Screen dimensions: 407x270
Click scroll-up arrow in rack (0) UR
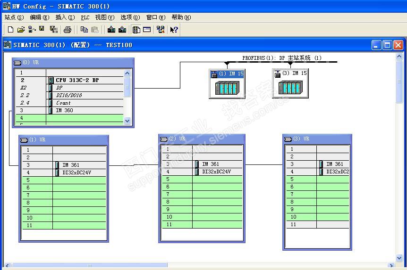[x=127, y=73]
